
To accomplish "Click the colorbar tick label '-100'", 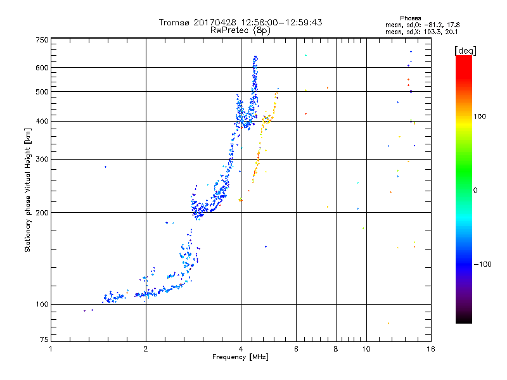I will [x=482, y=264].
